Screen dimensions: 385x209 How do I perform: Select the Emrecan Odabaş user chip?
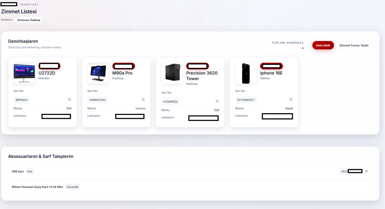point(29,20)
